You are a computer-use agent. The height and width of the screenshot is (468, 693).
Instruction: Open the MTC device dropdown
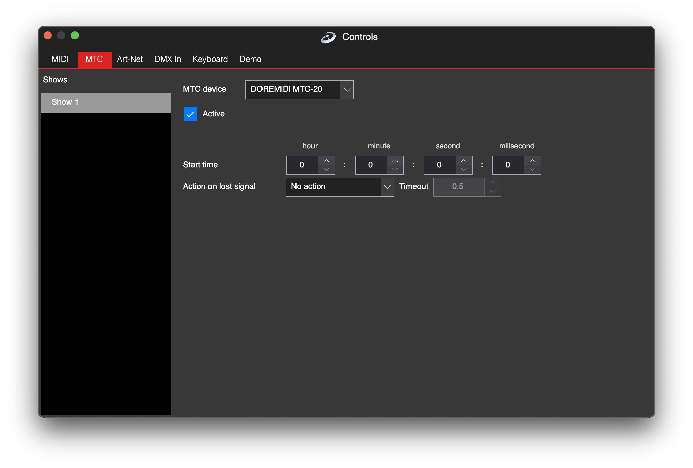[x=299, y=90]
